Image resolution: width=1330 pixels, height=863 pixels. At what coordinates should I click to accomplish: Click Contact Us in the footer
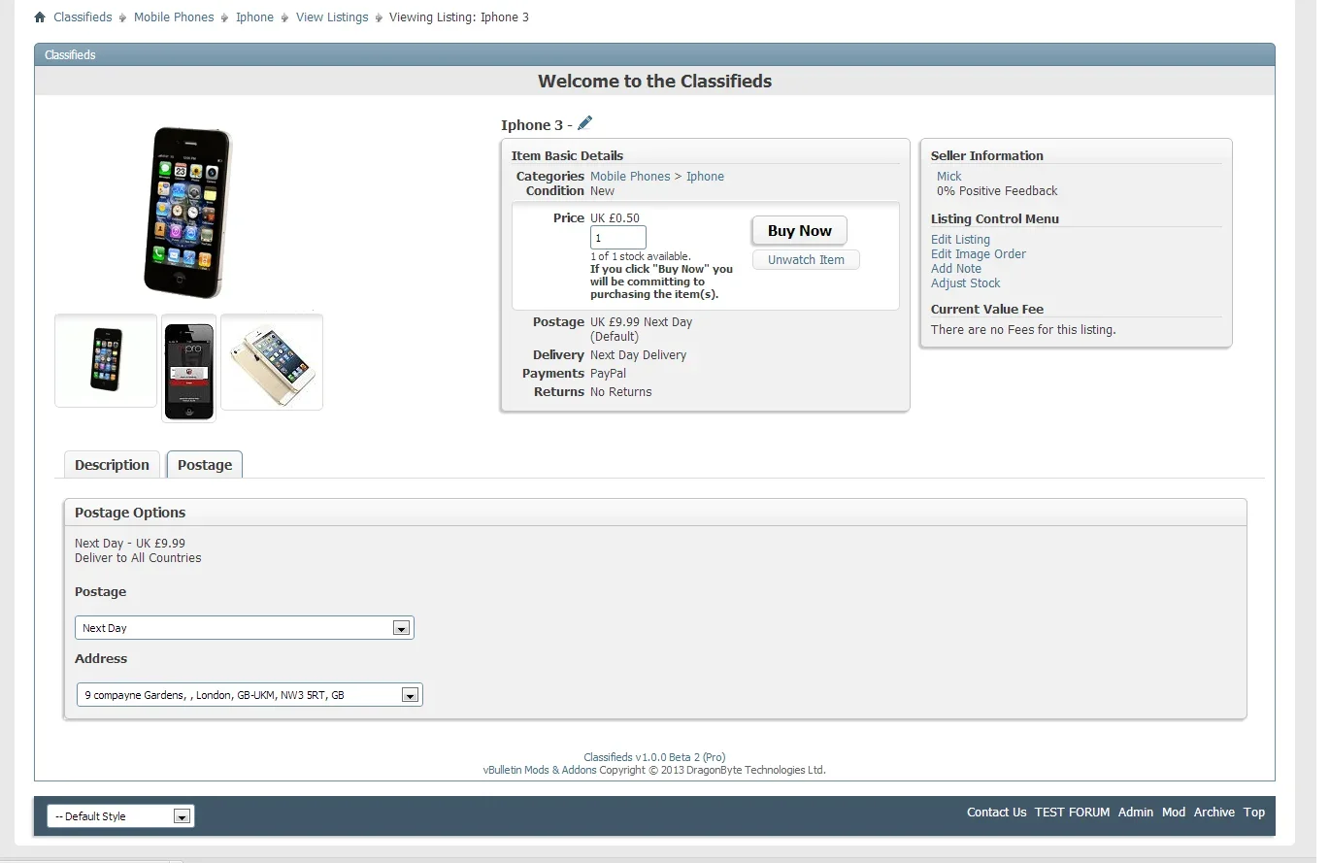[996, 813]
